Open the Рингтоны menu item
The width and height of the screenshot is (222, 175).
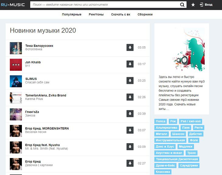tap(96, 15)
